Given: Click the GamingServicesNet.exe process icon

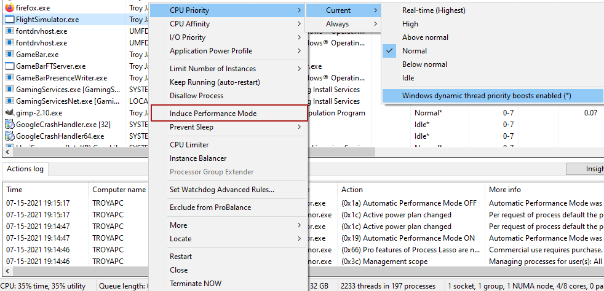Looking at the screenshot, I should coord(10,101).
